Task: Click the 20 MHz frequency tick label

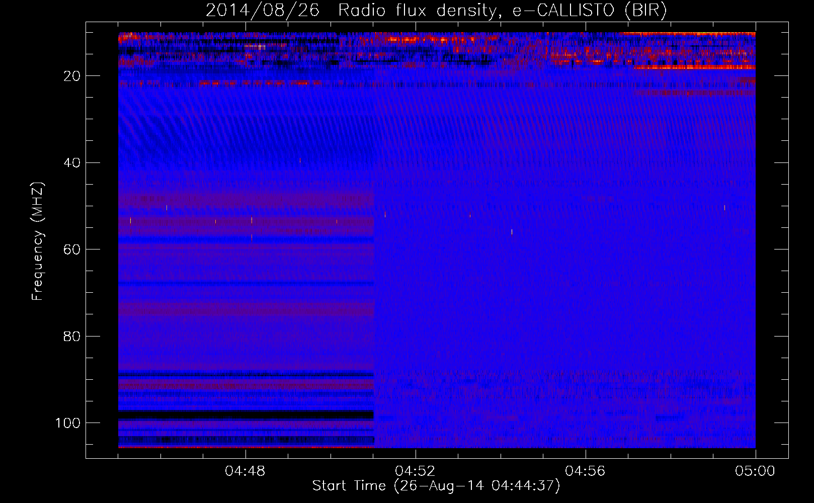Action: tap(72, 76)
